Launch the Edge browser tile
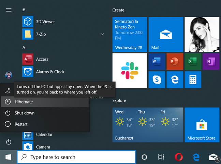 [175, 80]
